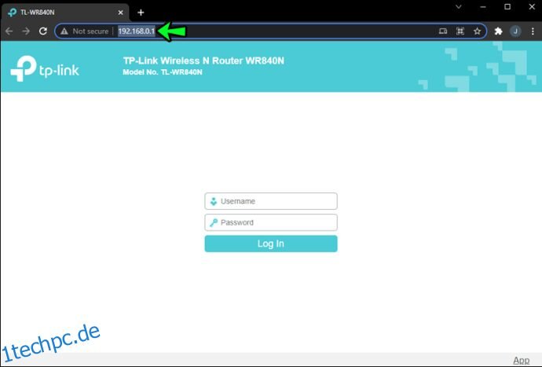Click the Log In button
Image resolution: width=542 pixels, height=367 pixels.
[x=271, y=244]
